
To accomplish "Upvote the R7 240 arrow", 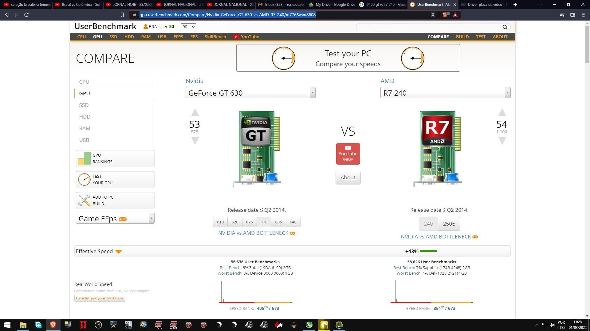I will 502,112.
